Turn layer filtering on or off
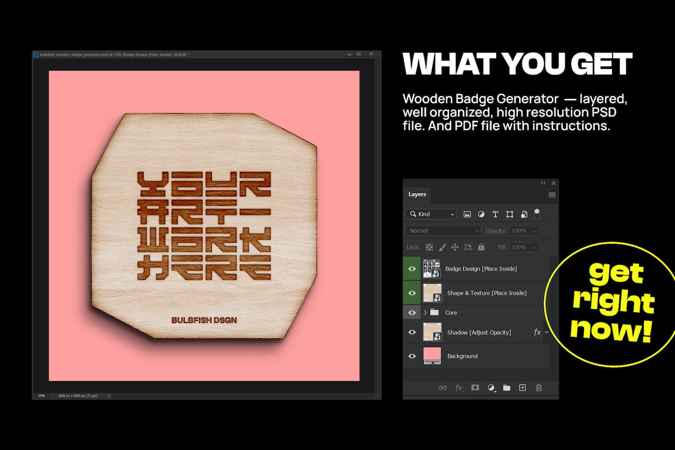Screen dimensions: 675x450 click(537, 214)
